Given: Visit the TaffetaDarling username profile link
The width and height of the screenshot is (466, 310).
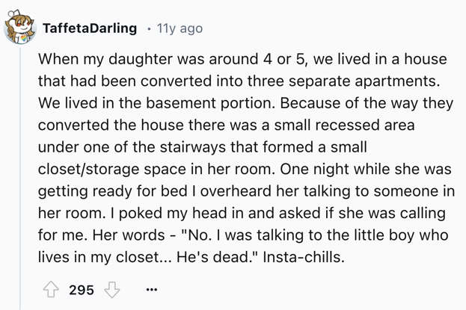Looking at the screenshot, I should [90, 28].
